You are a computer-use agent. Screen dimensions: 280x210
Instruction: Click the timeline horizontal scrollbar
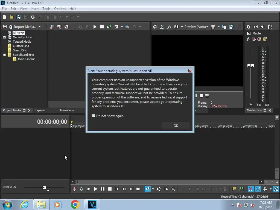click(167, 182)
